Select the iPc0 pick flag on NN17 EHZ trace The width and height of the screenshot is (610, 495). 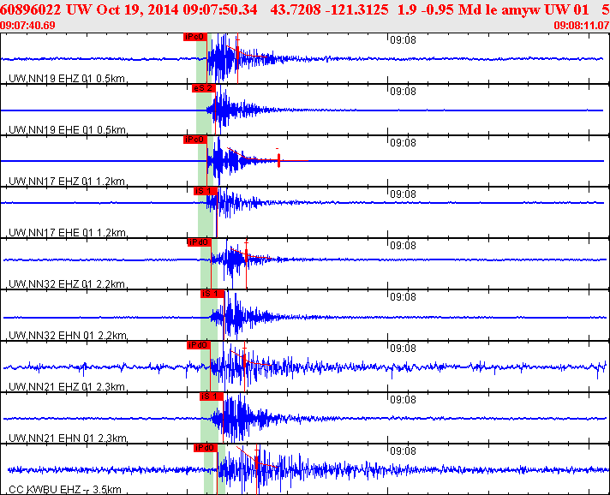pyautogui.click(x=194, y=140)
